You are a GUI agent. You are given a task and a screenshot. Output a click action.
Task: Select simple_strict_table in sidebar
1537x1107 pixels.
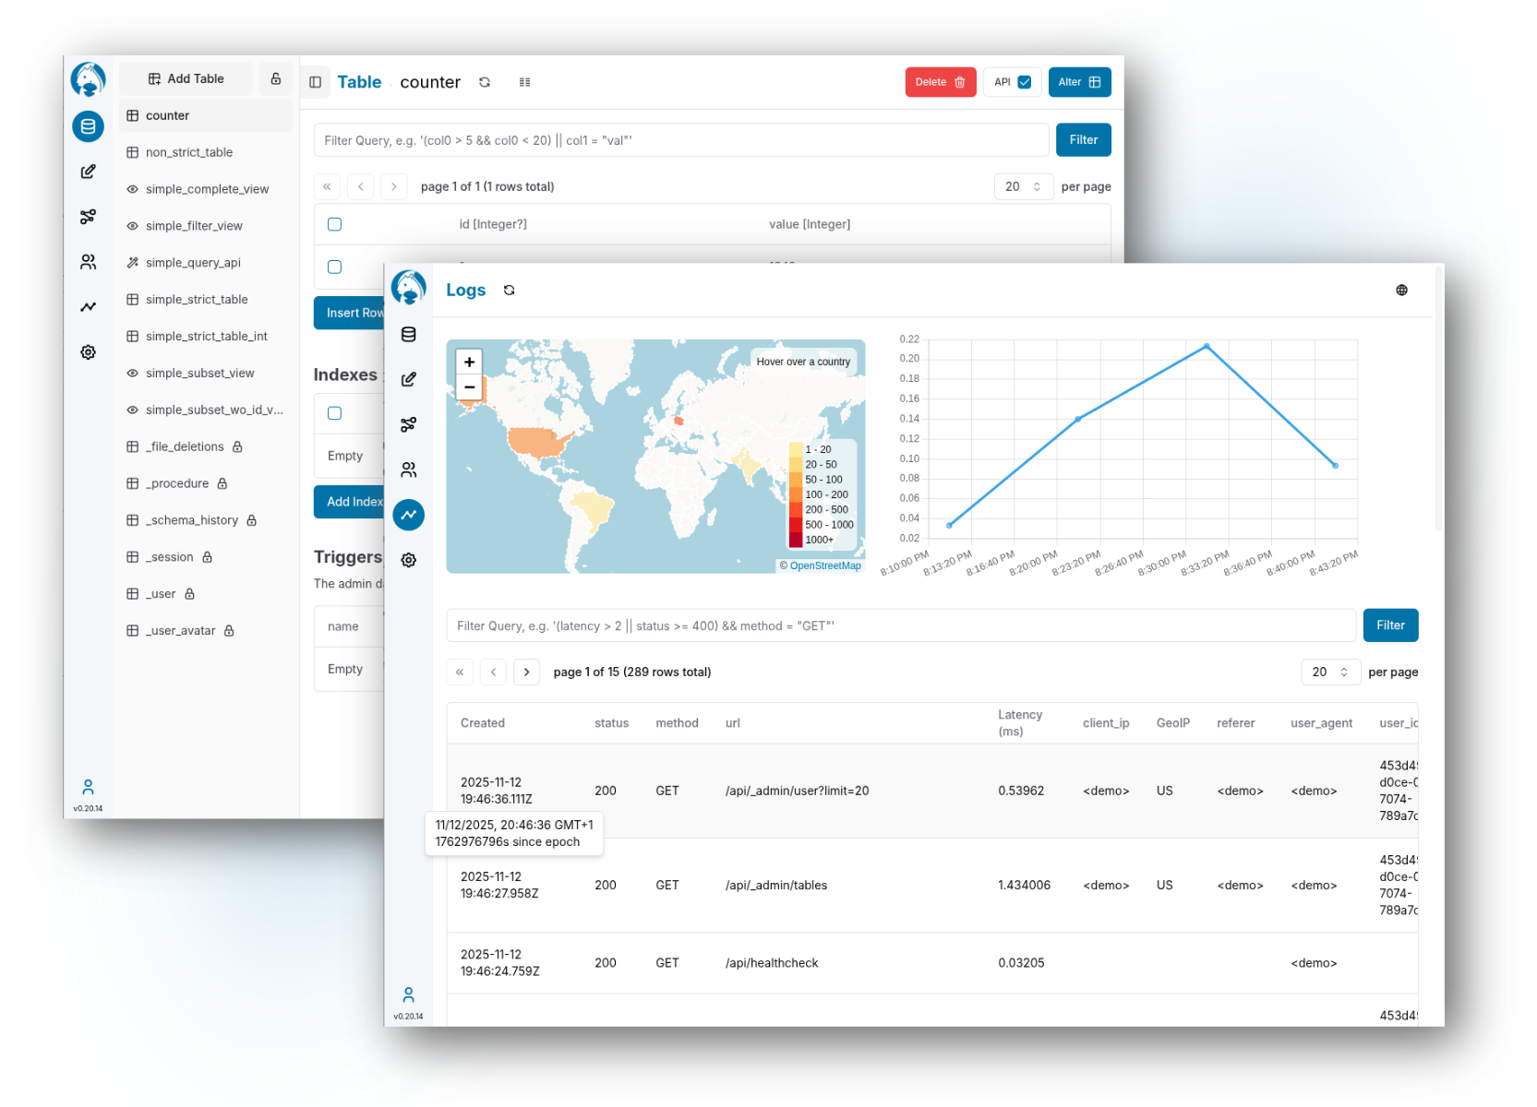[197, 299]
